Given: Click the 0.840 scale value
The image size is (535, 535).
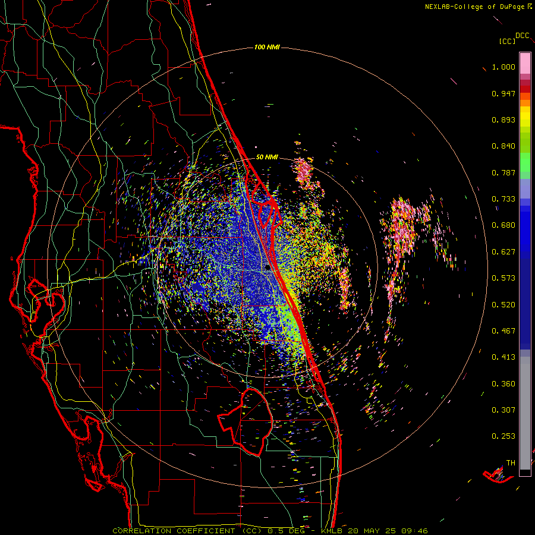Looking at the screenshot, I should click(503, 146).
